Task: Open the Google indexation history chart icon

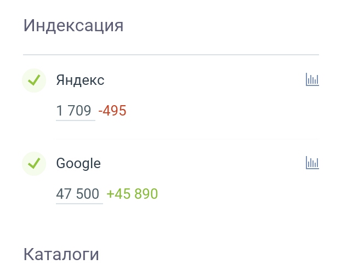Action: point(312,163)
